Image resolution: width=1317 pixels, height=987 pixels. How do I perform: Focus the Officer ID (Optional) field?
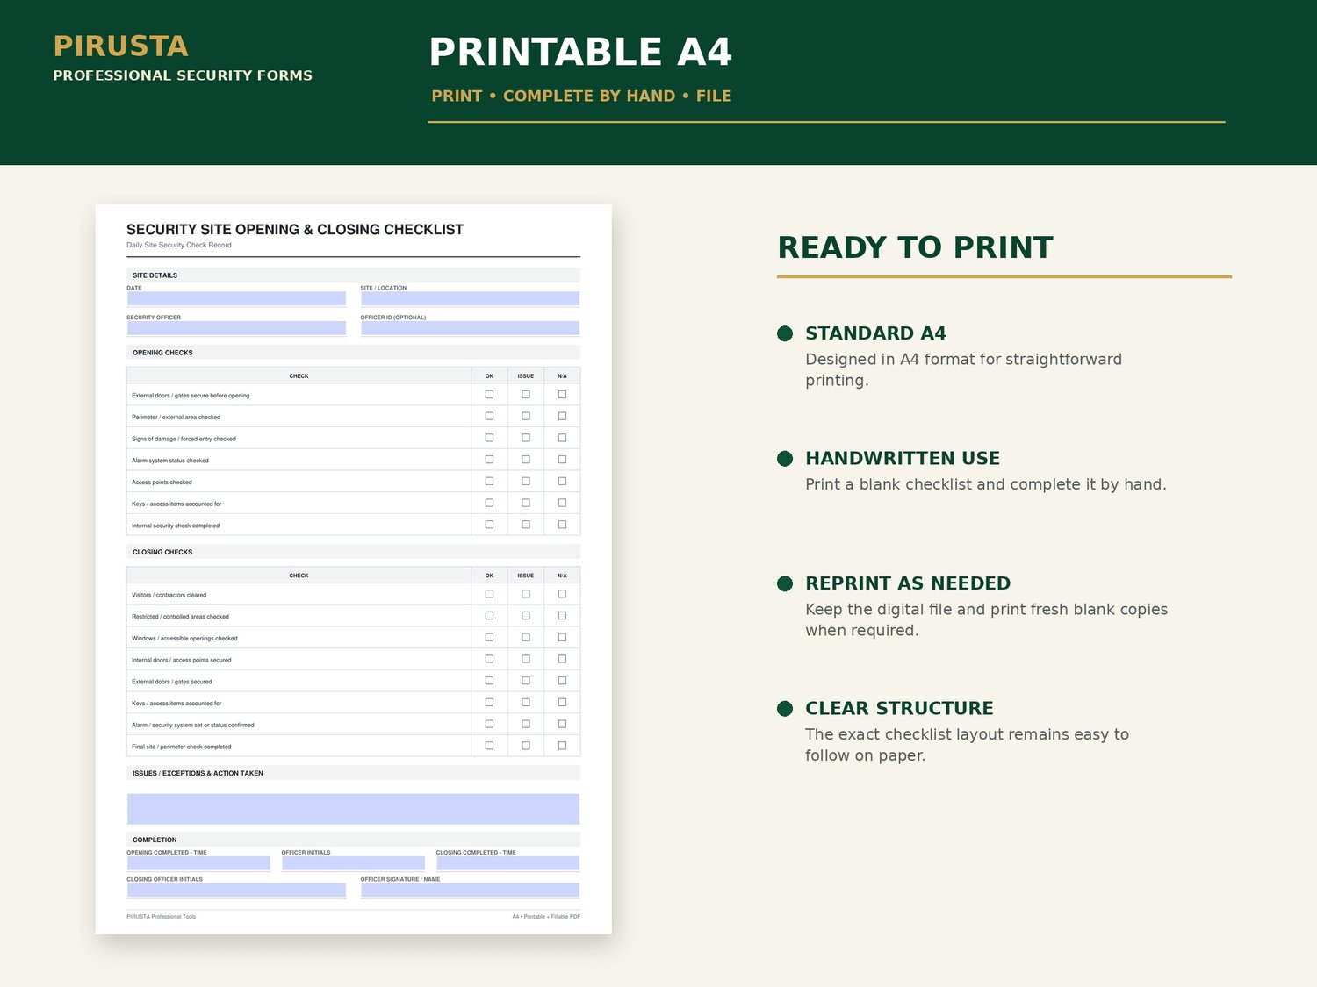(470, 328)
